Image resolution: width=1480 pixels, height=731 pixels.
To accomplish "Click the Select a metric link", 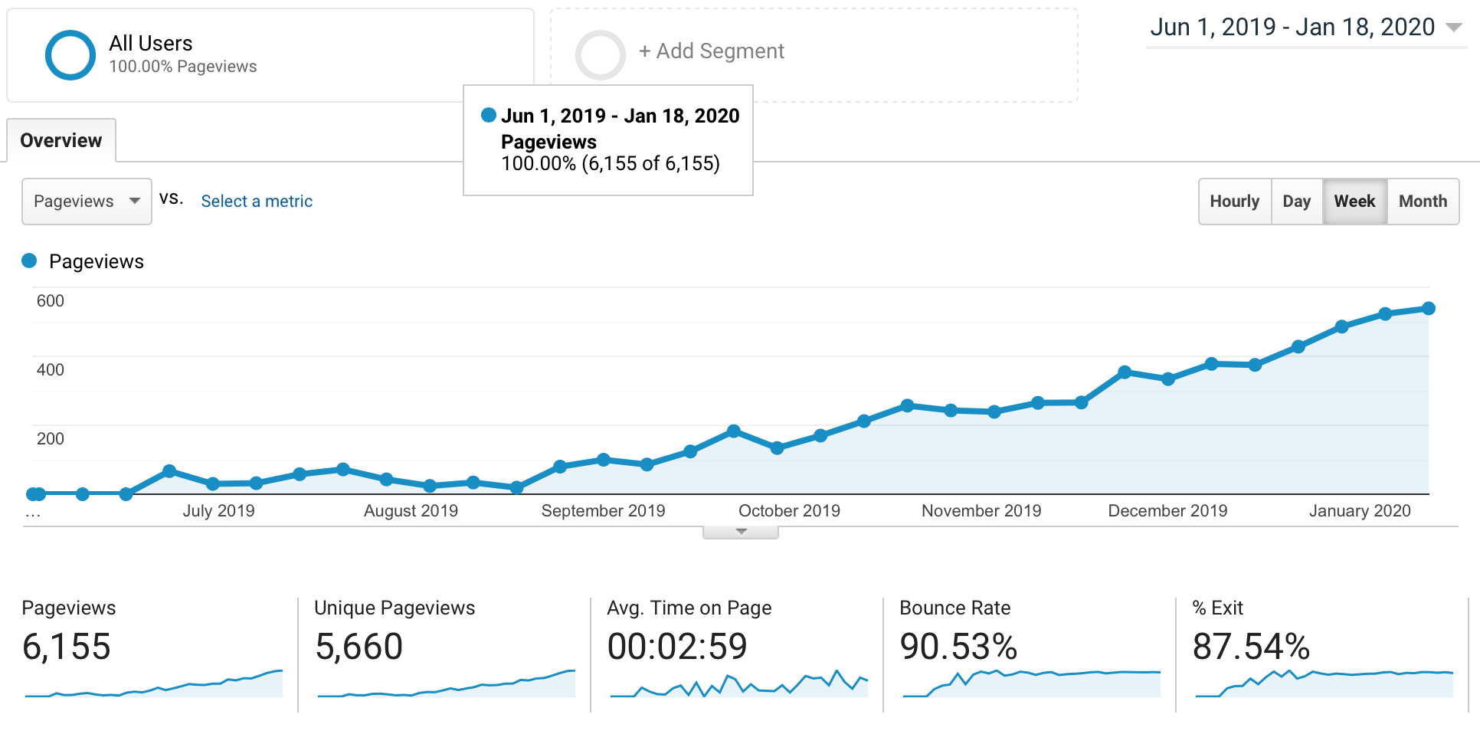I will click(257, 202).
